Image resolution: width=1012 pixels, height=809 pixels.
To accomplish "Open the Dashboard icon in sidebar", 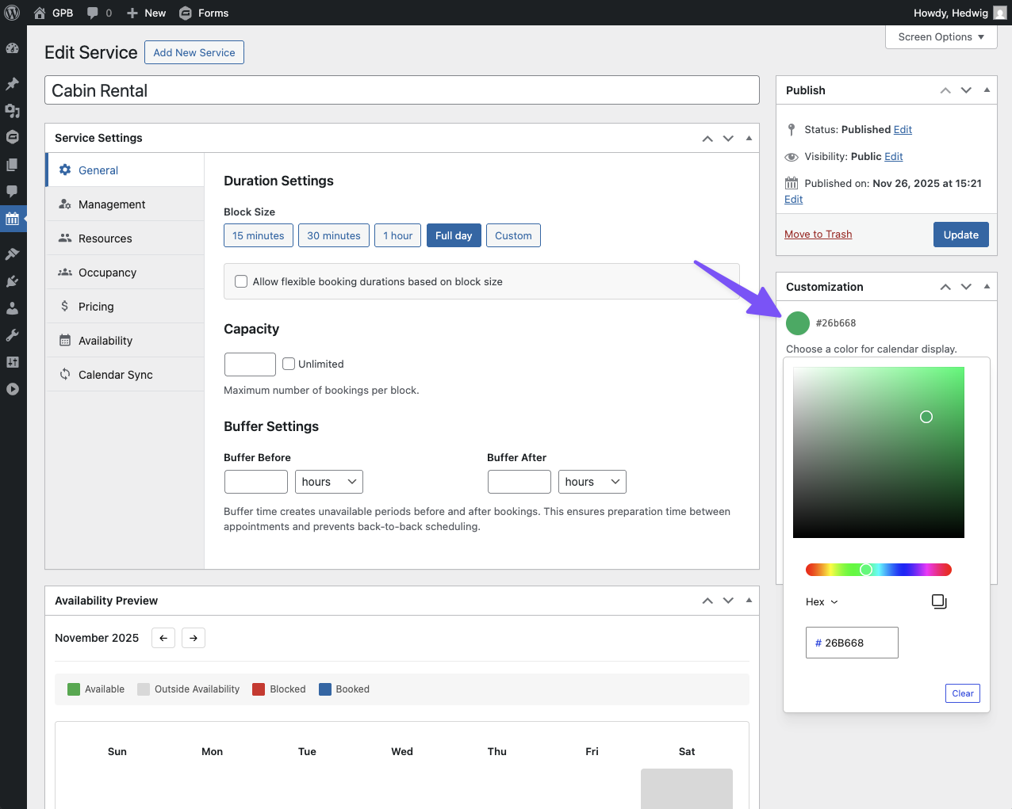I will click(12, 48).
